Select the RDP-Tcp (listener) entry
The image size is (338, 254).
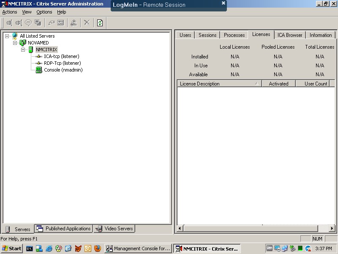(x=63, y=63)
